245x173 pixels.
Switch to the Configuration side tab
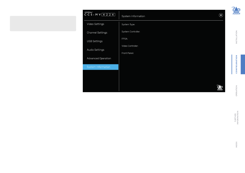pos(236,64)
